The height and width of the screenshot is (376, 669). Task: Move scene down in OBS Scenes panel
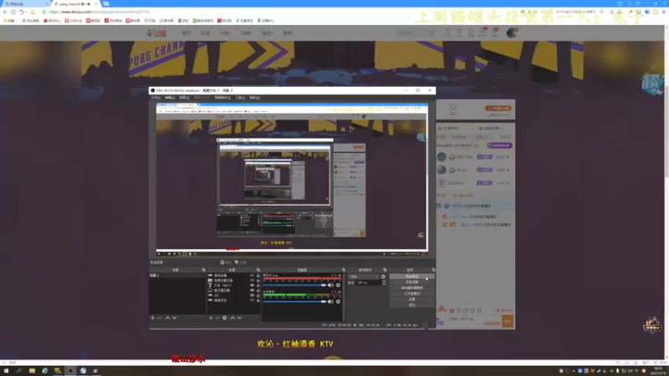point(175,318)
